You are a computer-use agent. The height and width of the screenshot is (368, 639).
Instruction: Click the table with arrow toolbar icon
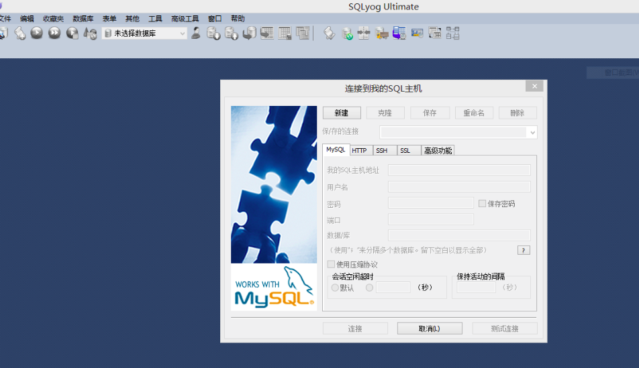pyautogui.click(x=267, y=33)
